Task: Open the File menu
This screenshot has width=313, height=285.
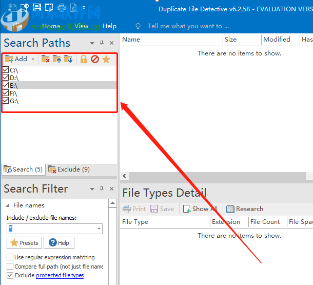Action: pos(18,26)
